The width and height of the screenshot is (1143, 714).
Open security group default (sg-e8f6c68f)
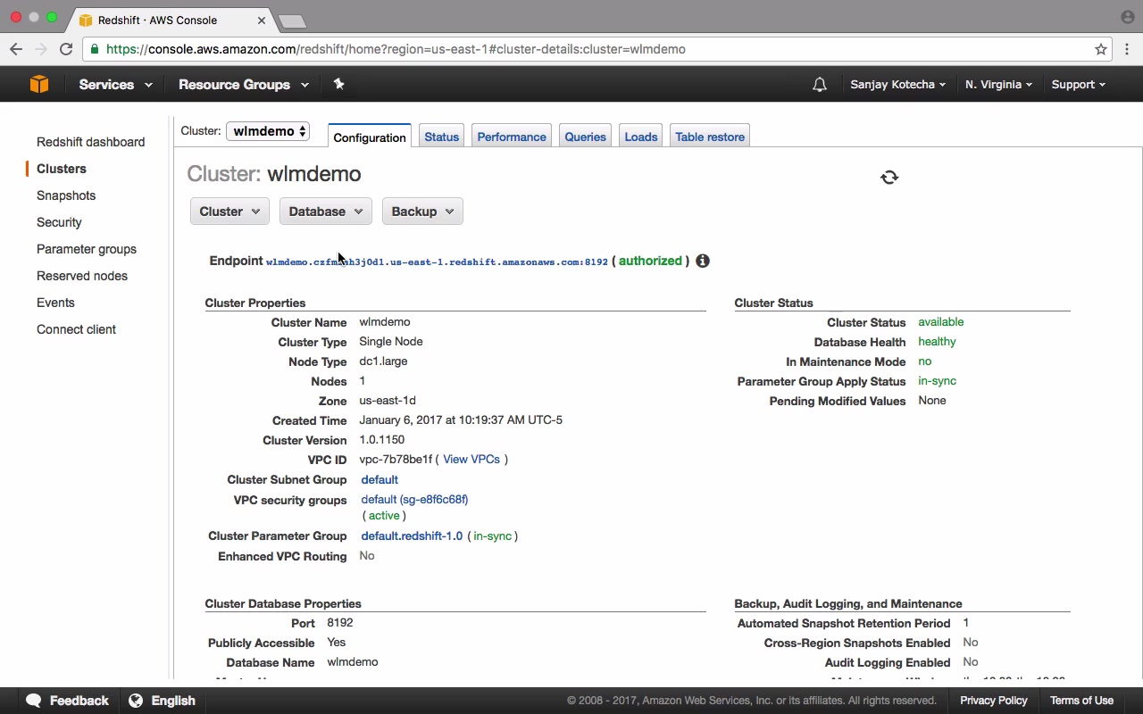coord(414,500)
